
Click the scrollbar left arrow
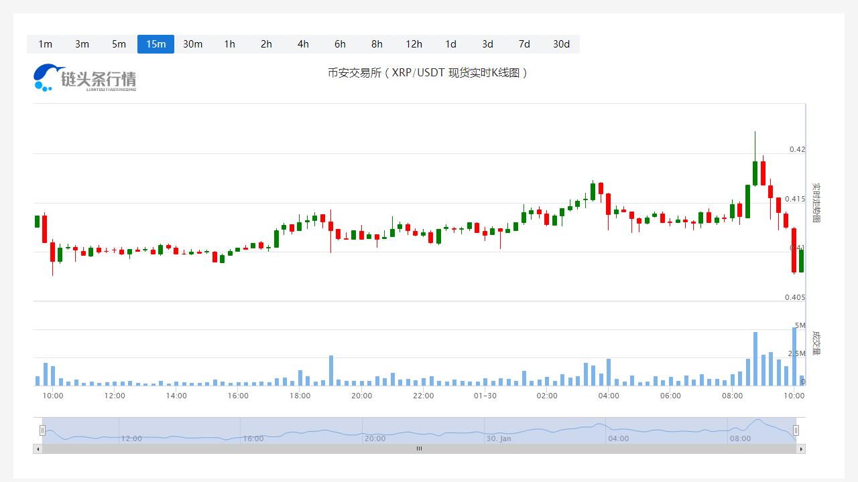38,449
